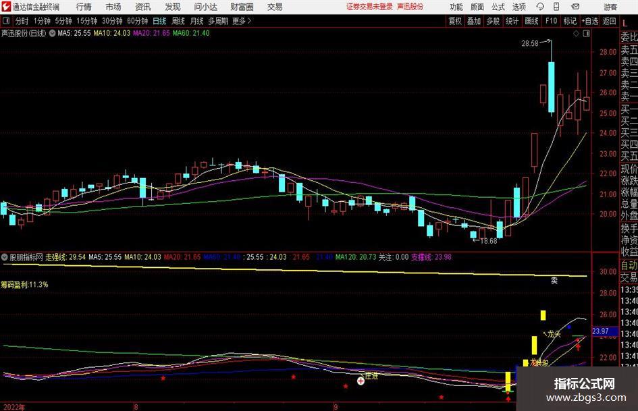Image resolution: width=638 pixels, height=411 pixels.
Task: Open the 问小达 menu
Action: click(205, 7)
